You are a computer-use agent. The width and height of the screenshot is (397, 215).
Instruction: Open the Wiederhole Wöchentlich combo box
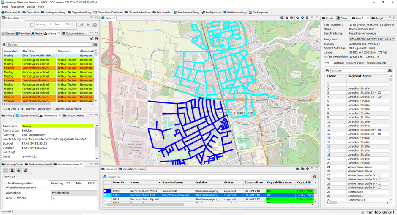[x=74, y=193]
